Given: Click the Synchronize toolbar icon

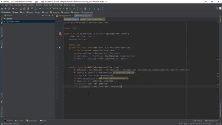Looking at the screenshot, I should point(9,9).
